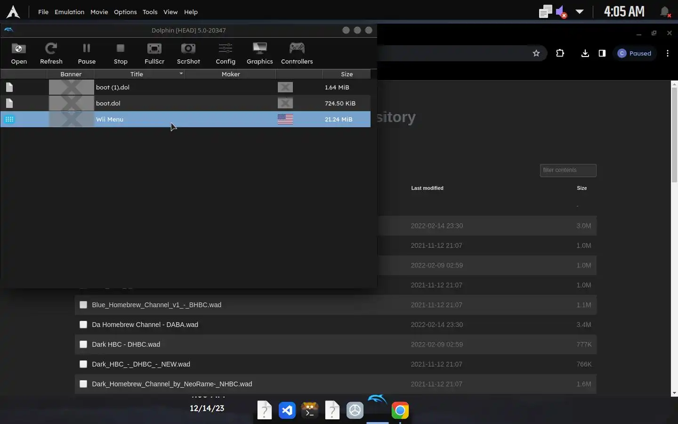Image resolution: width=678 pixels, height=424 pixels.
Task: Open Config settings in Dolphin
Action: coord(226,53)
